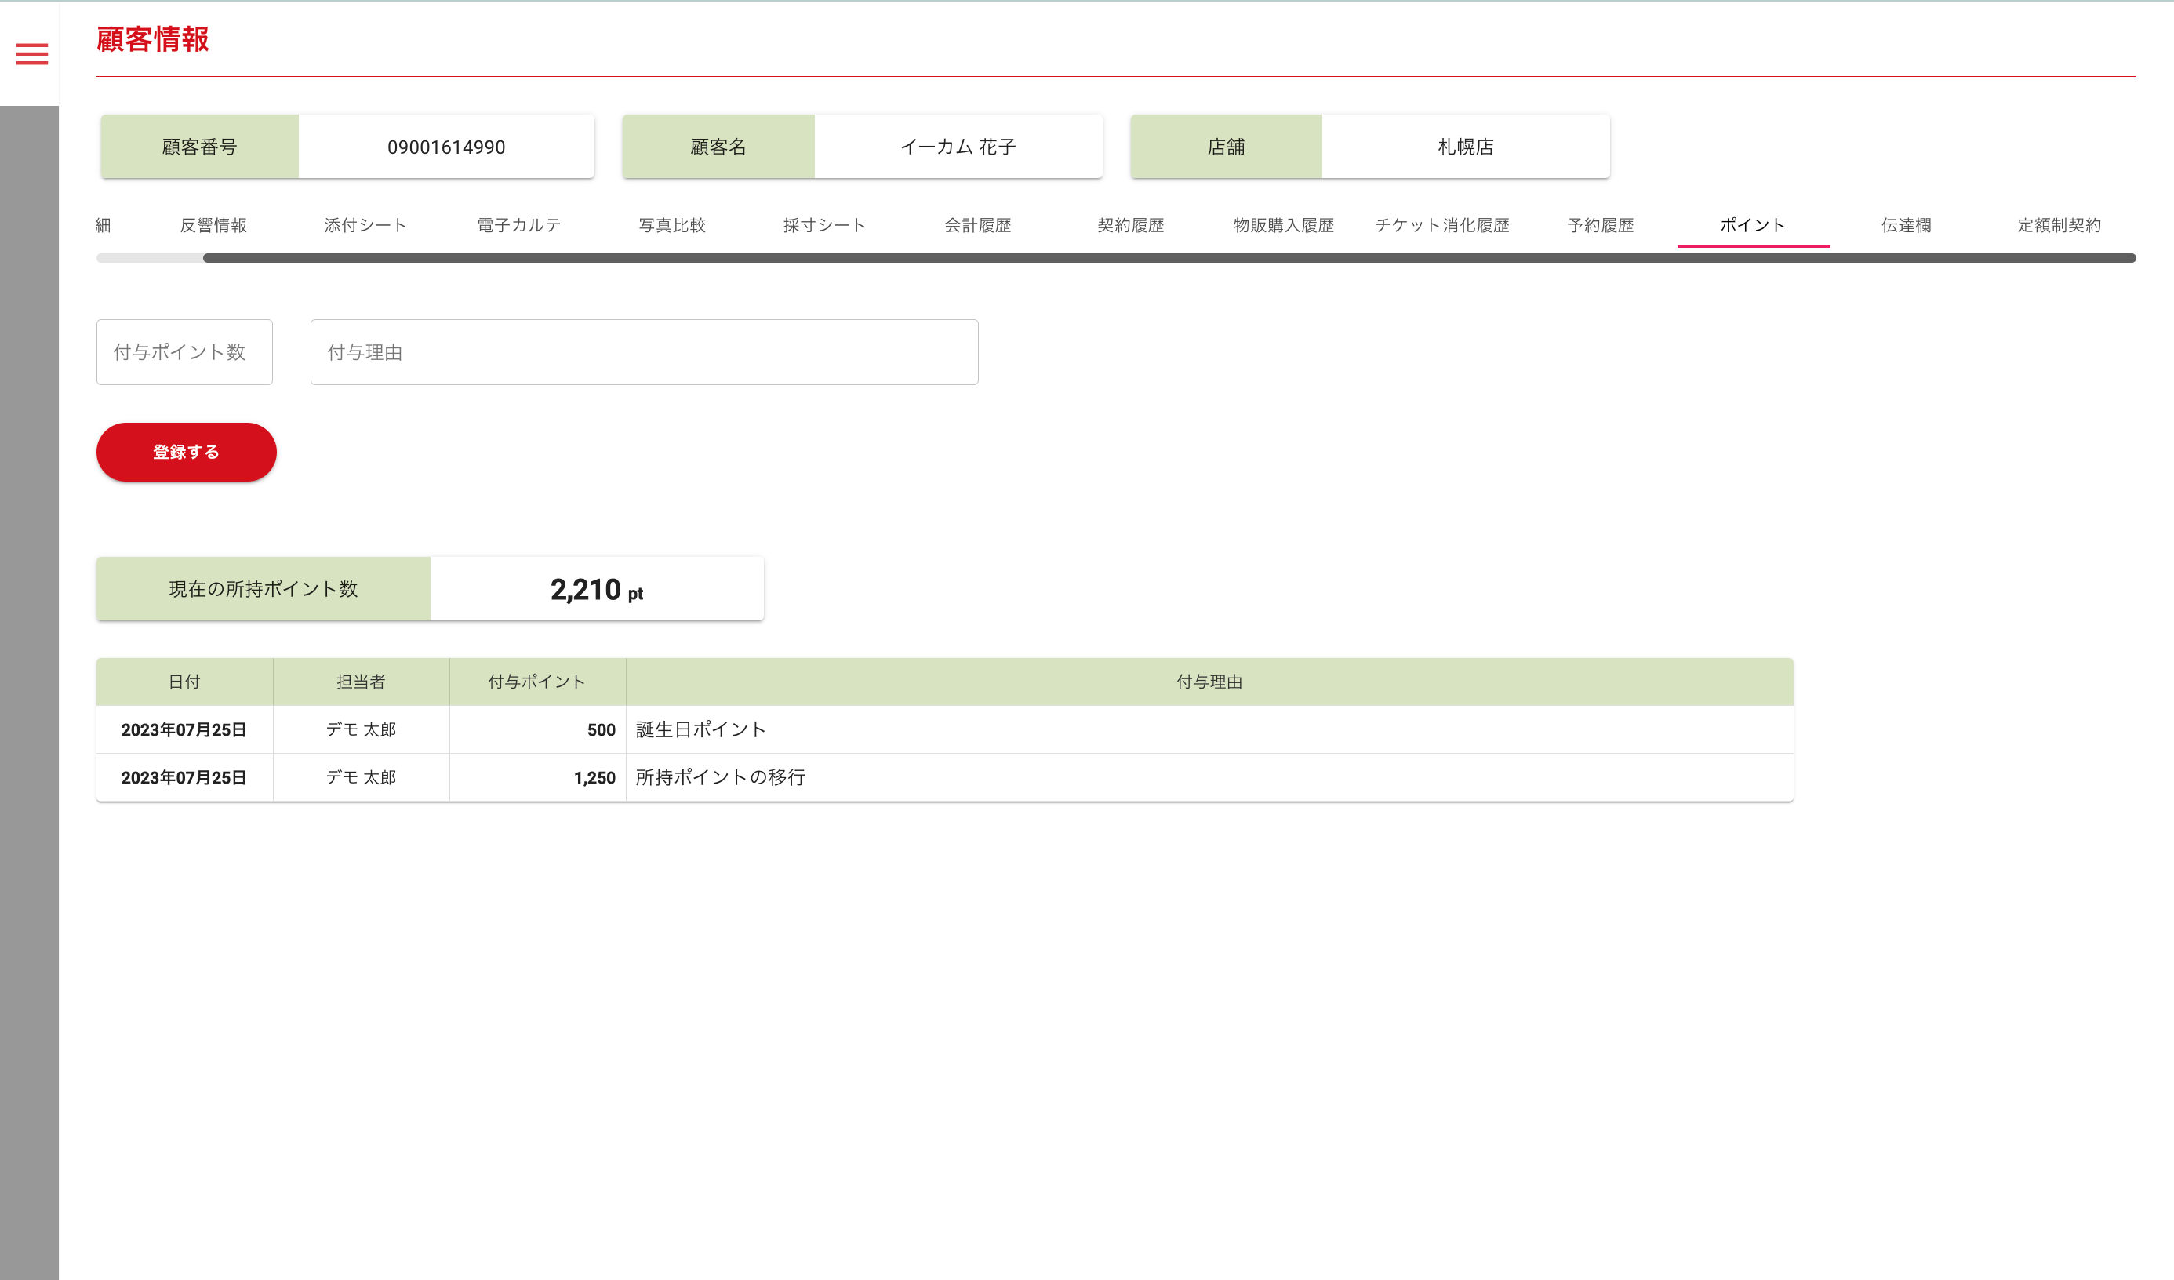Viewport: 2174px width, 1280px height.
Task: Select the 所持ポイントの移行 history row
Action: [x=943, y=777]
